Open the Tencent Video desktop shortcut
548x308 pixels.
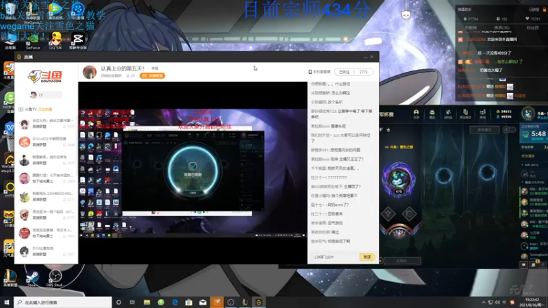(x=55, y=10)
